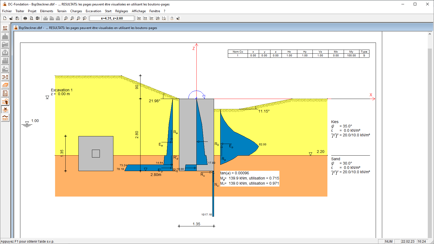
Task: Switch to YZ view
Action: (145, 18)
